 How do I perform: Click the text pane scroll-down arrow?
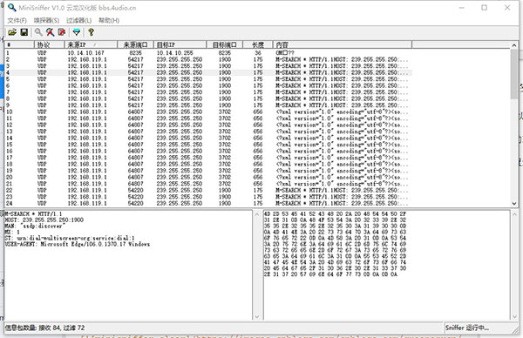coord(256,317)
